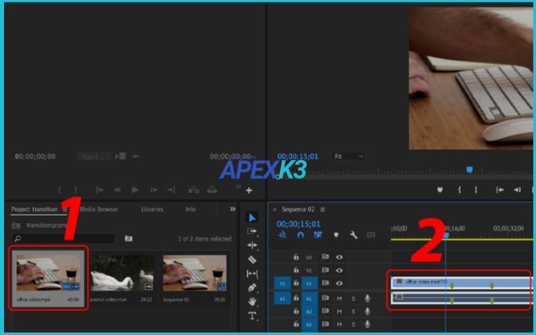The height and width of the screenshot is (335, 536).
Task: Expand the hidden panel tabs chevron
Action: [232, 209]
